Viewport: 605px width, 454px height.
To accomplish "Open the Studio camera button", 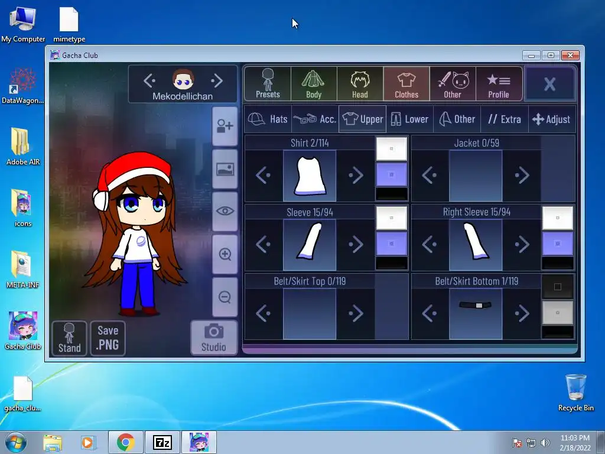I will tap(214, 338).
